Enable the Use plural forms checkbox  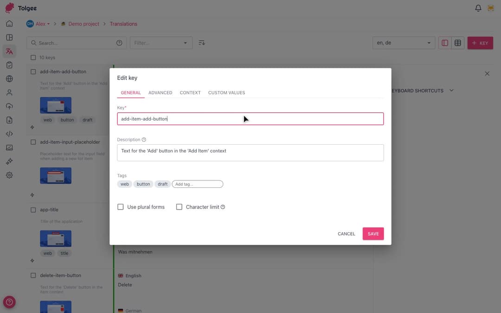(121, 207)
